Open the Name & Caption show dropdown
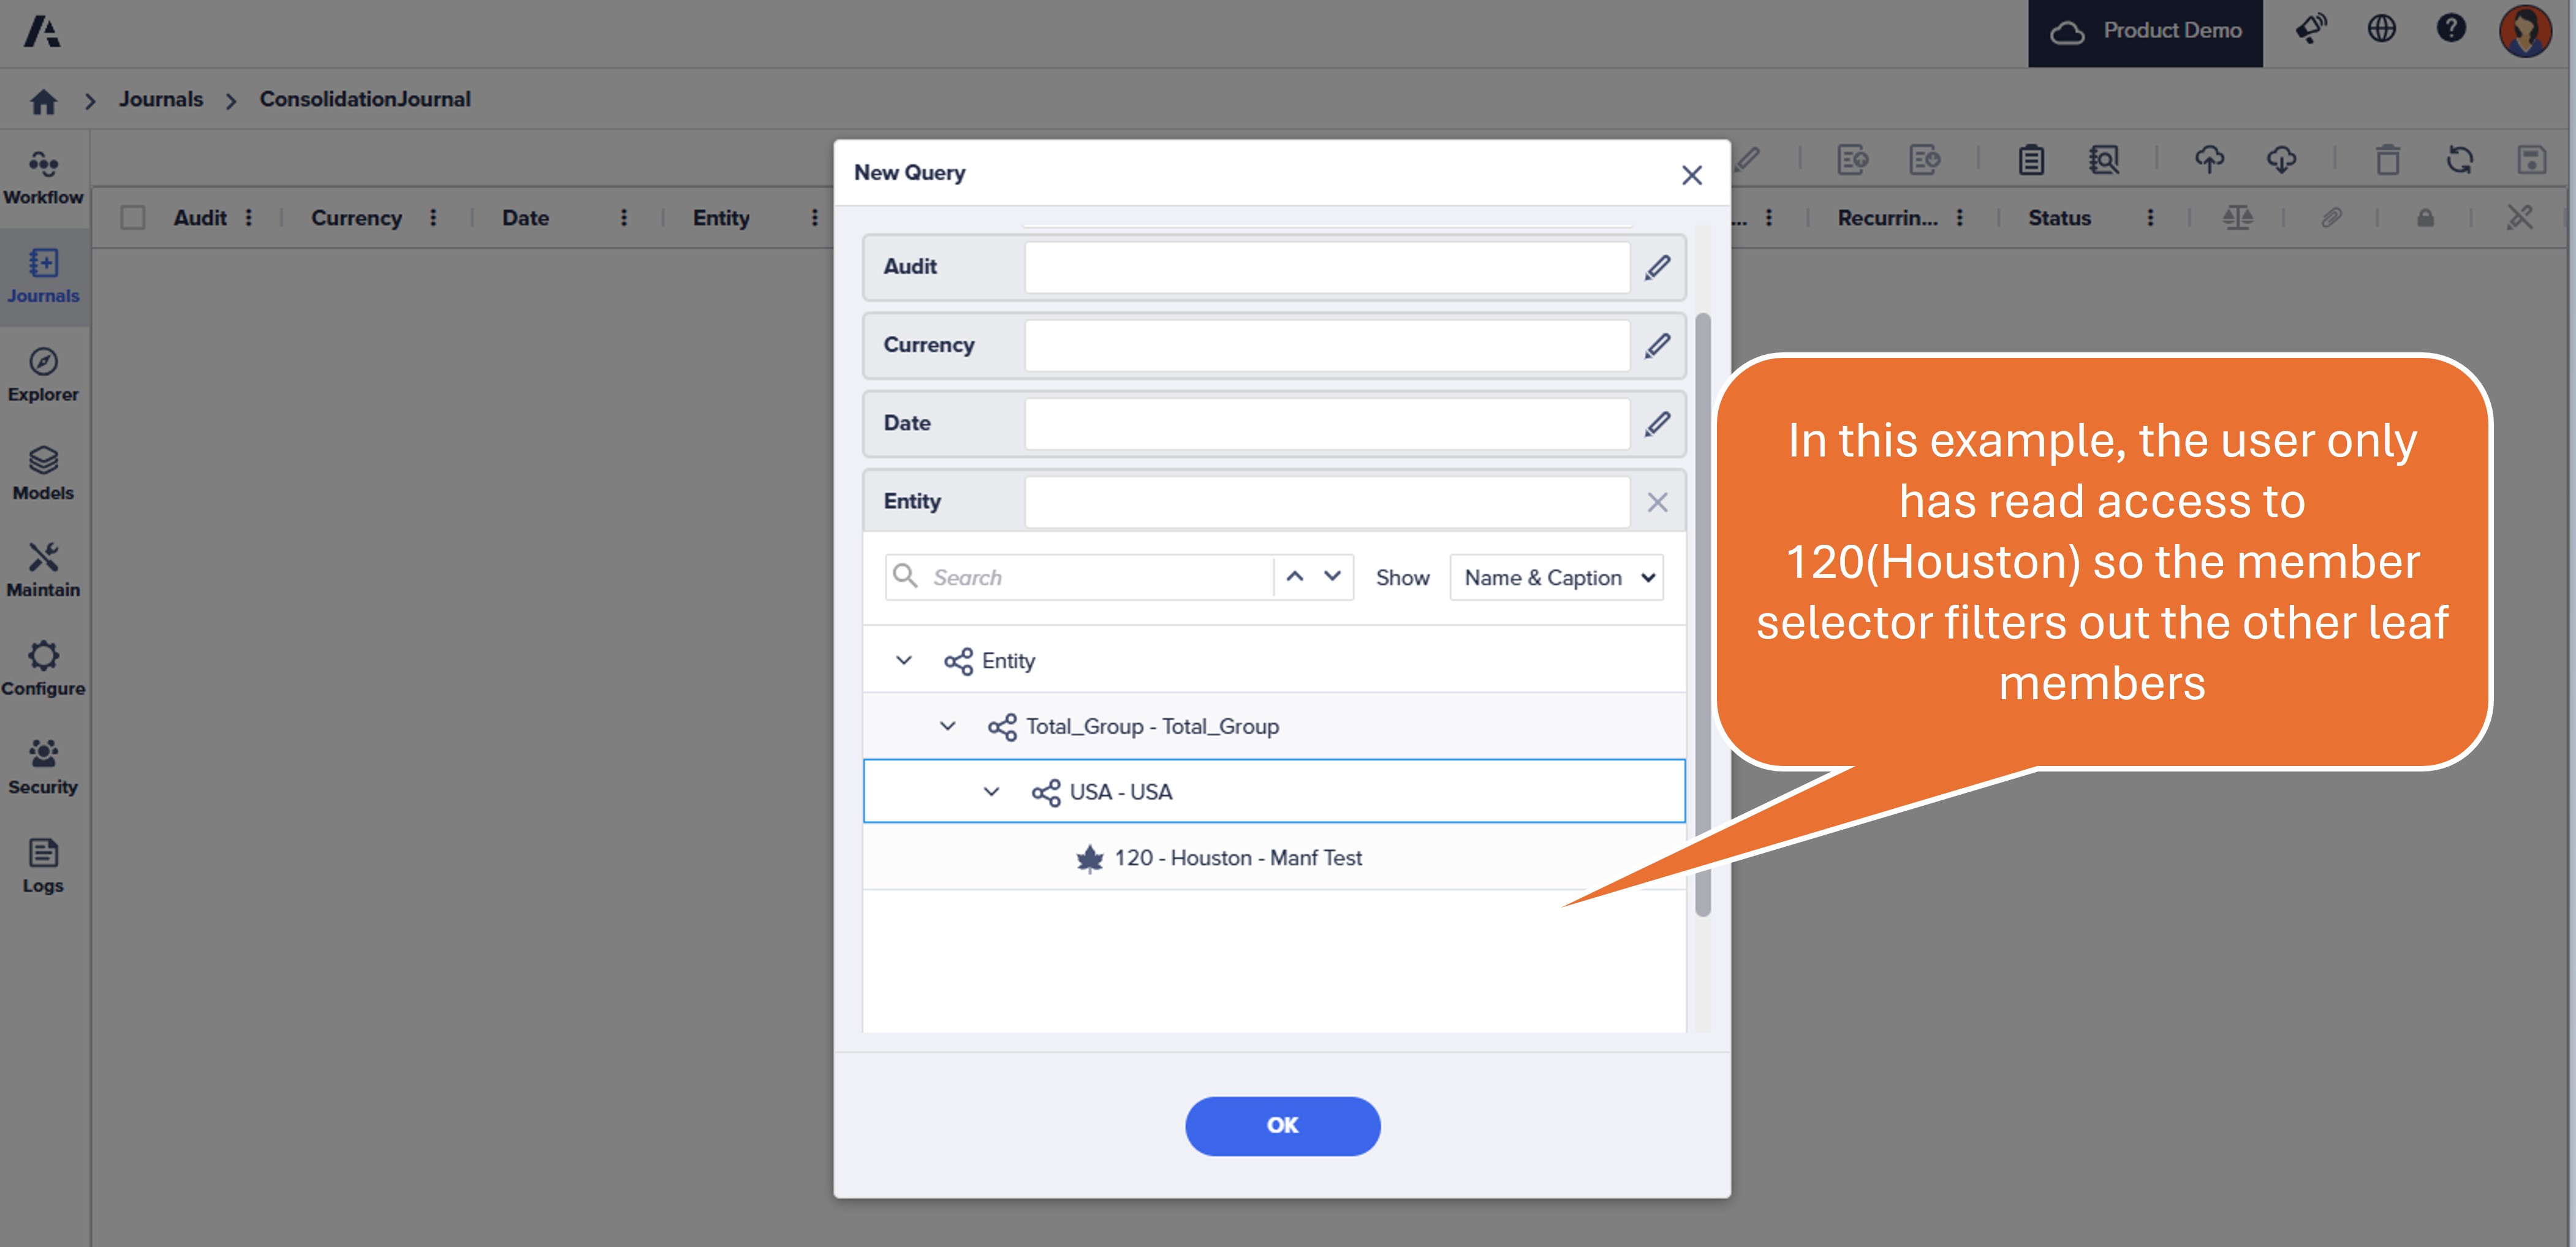The image size is (2576, 1247). 1556,577
